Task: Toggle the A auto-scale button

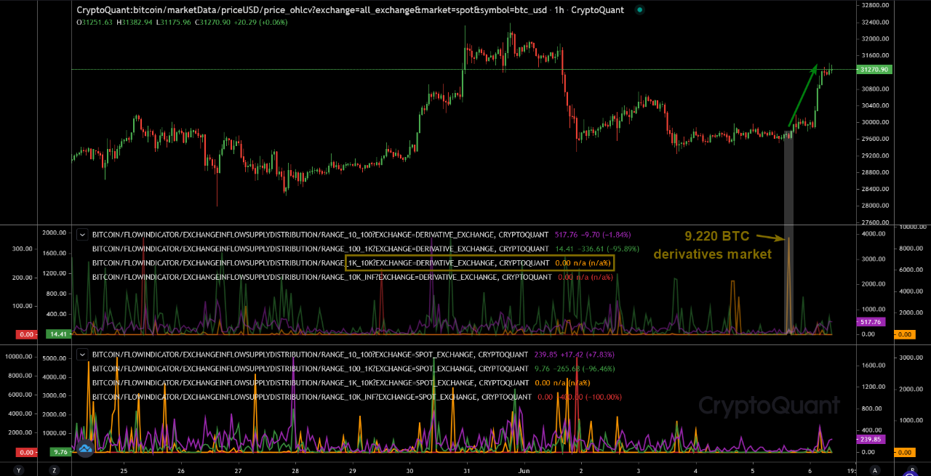Action: tap(875, 469)
